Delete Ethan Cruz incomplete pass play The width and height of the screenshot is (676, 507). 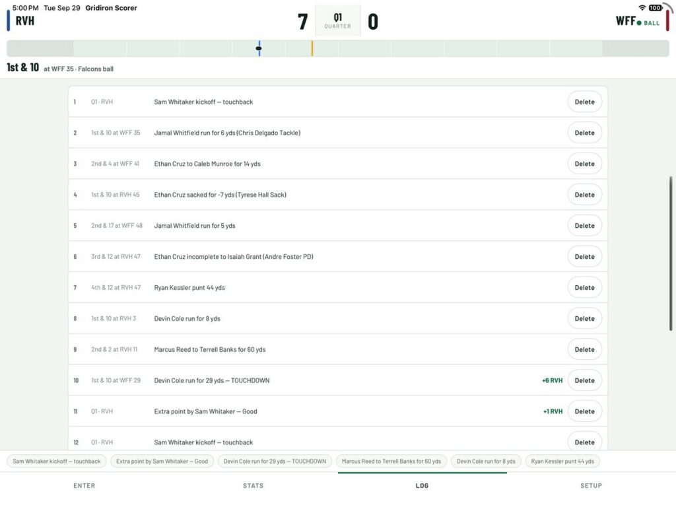pyautogui.click(x=585, y=257)
